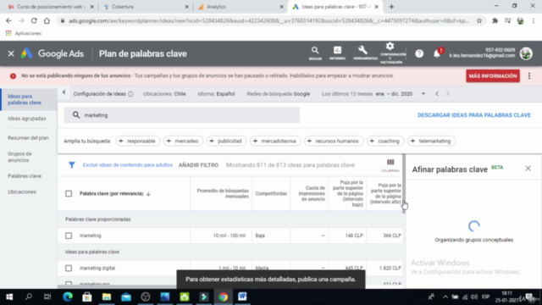Click the table's vertical scrollbar
This screenshot has width=542, height=305.
pyautogui.click(x=404, y=183)
